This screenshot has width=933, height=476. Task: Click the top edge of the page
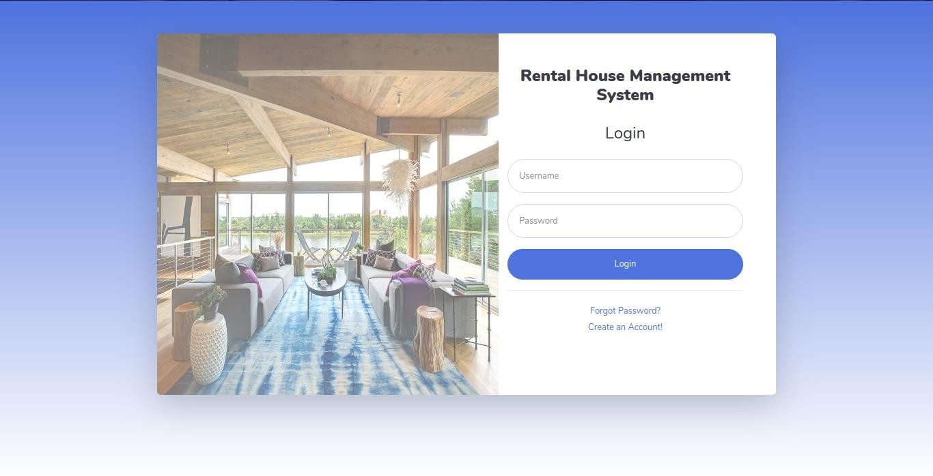(x=466, y=1)
